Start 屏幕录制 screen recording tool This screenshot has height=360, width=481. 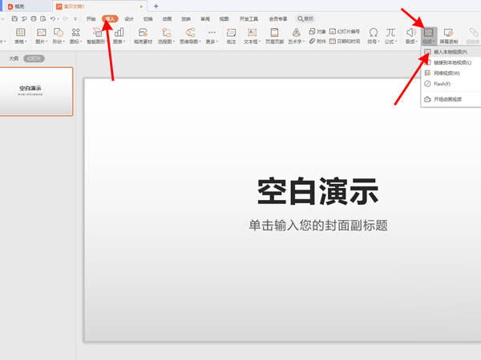[x=448, y=35]
